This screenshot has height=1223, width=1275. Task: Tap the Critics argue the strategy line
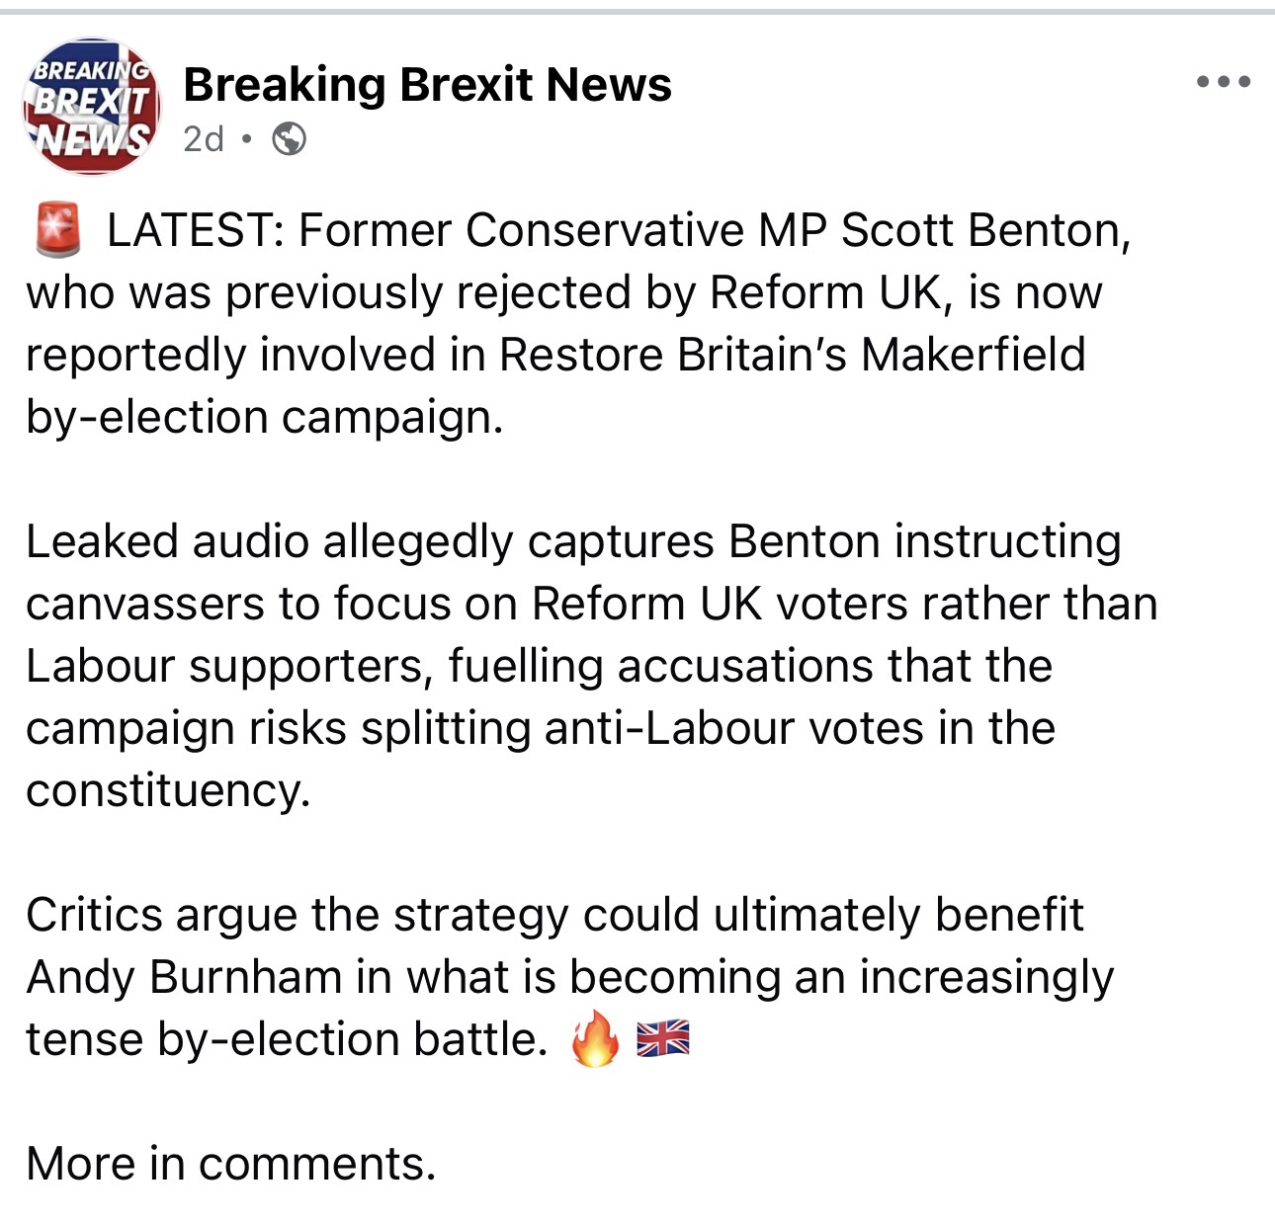pos(554,915)
